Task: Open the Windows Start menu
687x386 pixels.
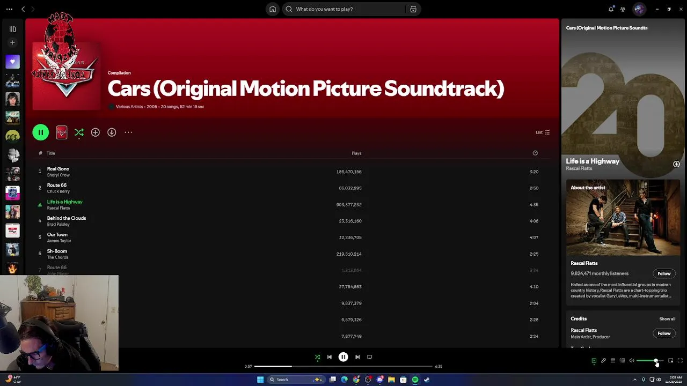Action: (260, 380)
